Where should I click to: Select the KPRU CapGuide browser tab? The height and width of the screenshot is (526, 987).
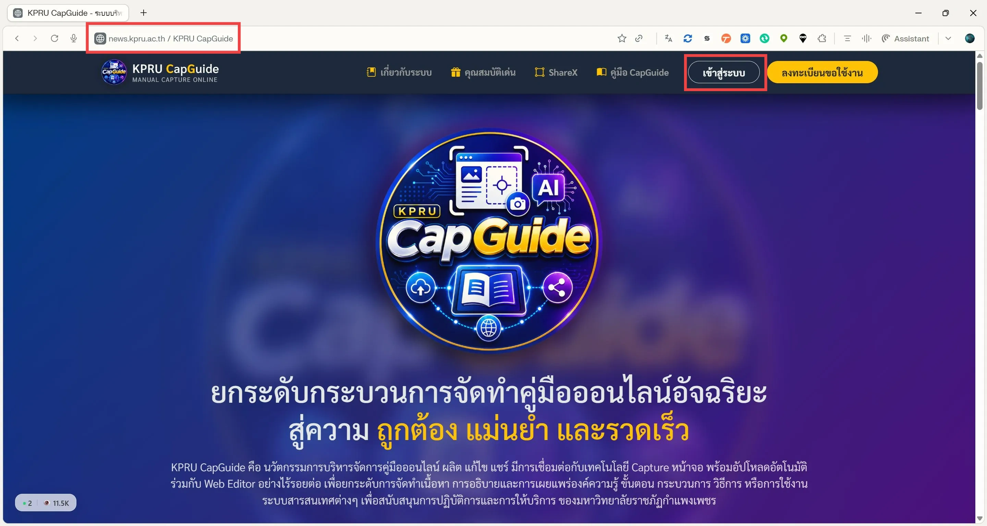[x=68, y=13]
